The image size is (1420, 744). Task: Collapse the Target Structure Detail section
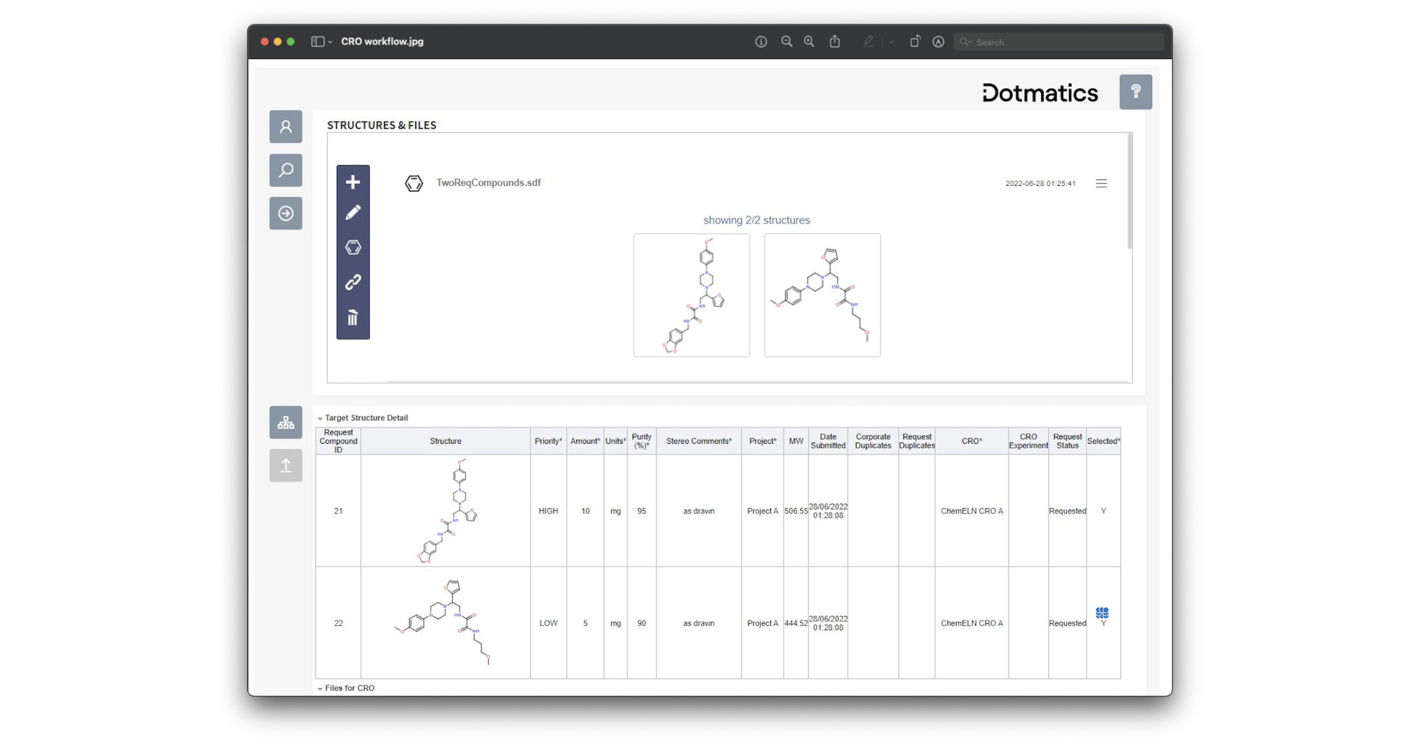(x=320, y=417)
